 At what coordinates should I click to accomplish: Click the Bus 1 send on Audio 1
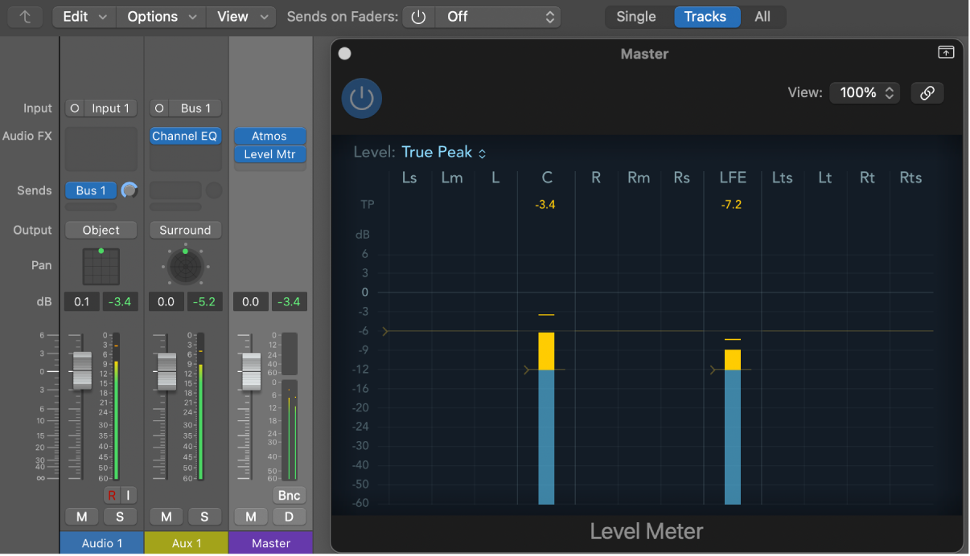pos(91,190)
